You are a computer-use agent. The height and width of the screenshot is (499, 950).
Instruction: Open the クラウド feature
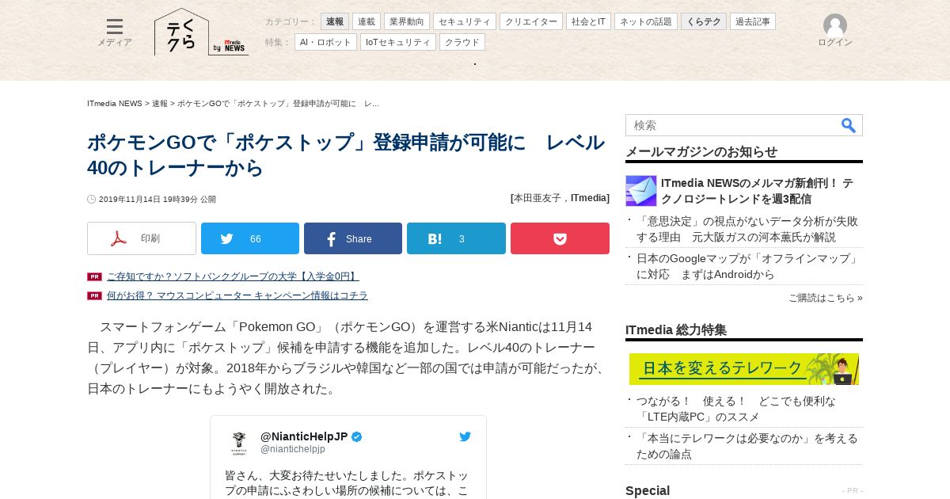tap(462, 42)
